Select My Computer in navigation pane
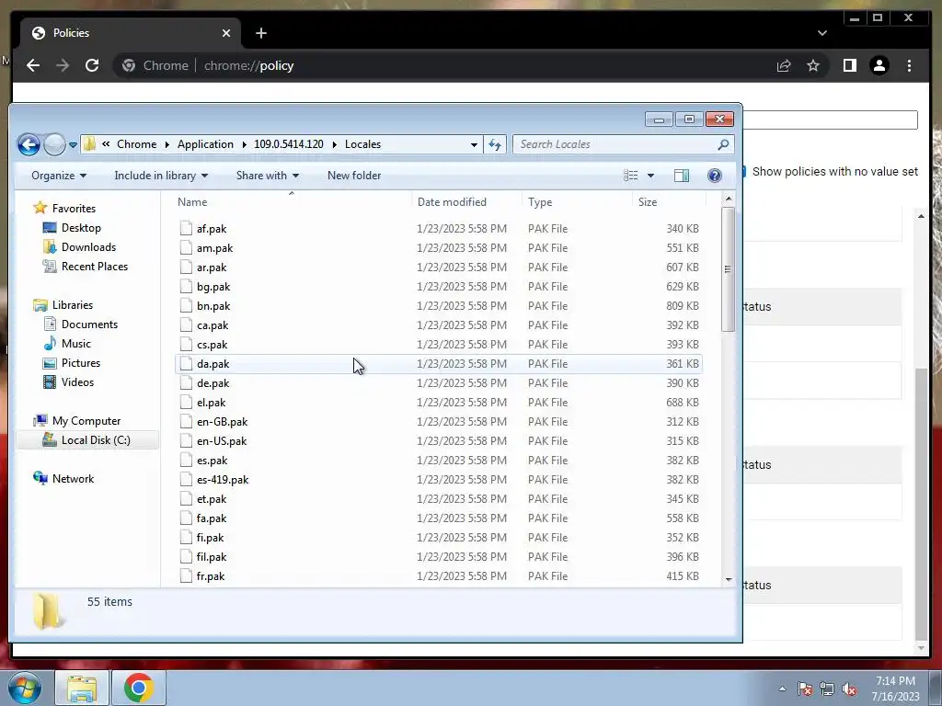Screen dimensions: 942x706 [86, 421]
